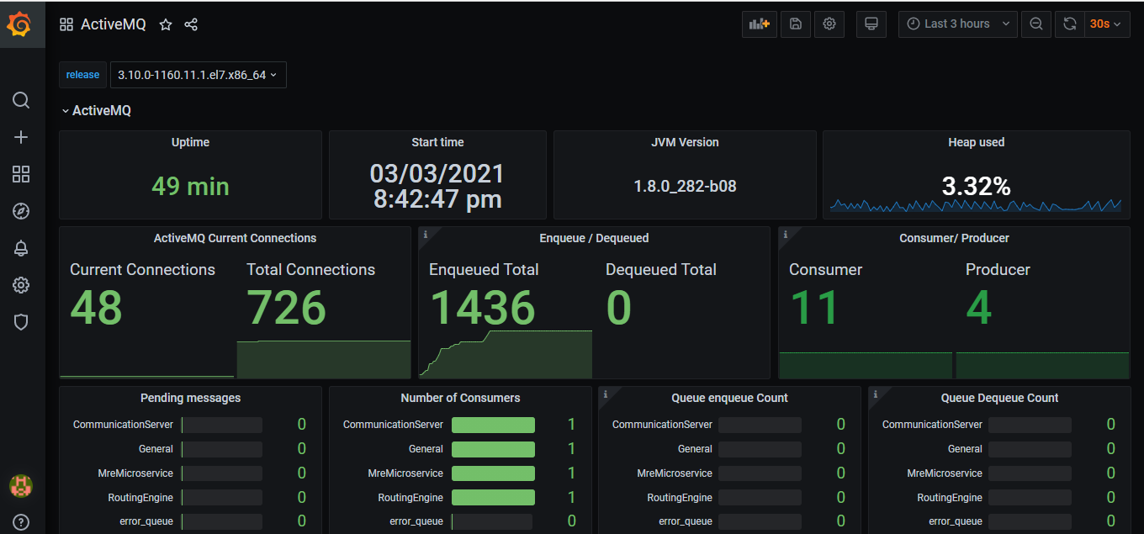Share the ActiveMQ dashboard
The height and width of the screenshot is (534, 1144).
191,25
